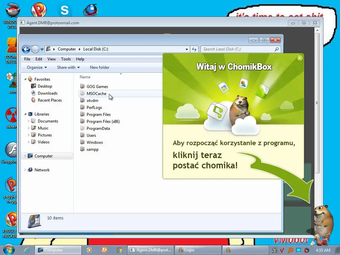Screen dimensions: 340x255
Task: Select Recent Places under Favorites
Action: point(50,100)
